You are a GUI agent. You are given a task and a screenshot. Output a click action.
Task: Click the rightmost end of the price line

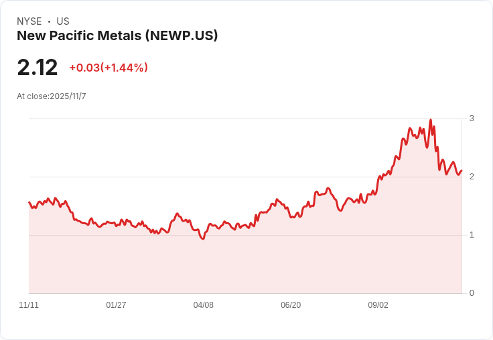[462, 171]
